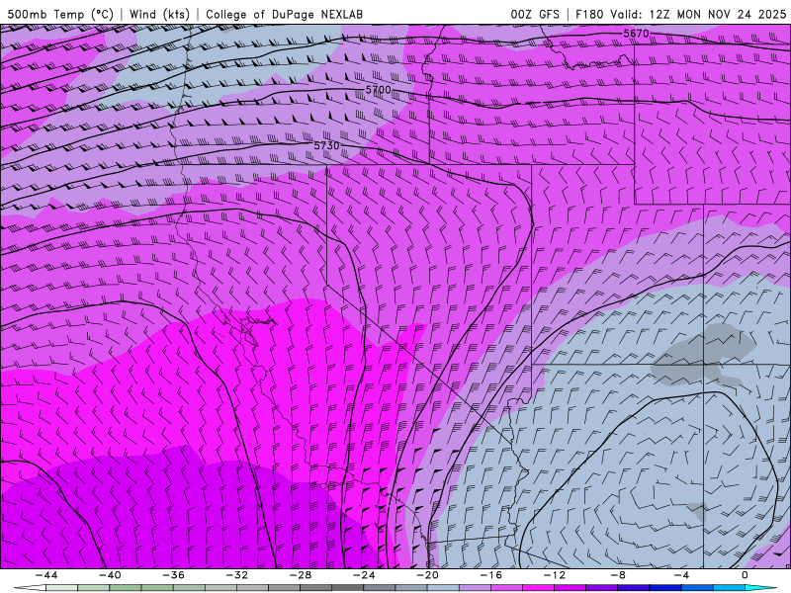Click the -16 color bar tick label
Image resolution: width=791 pixels, height=593 pixels.
click(490, 575)
